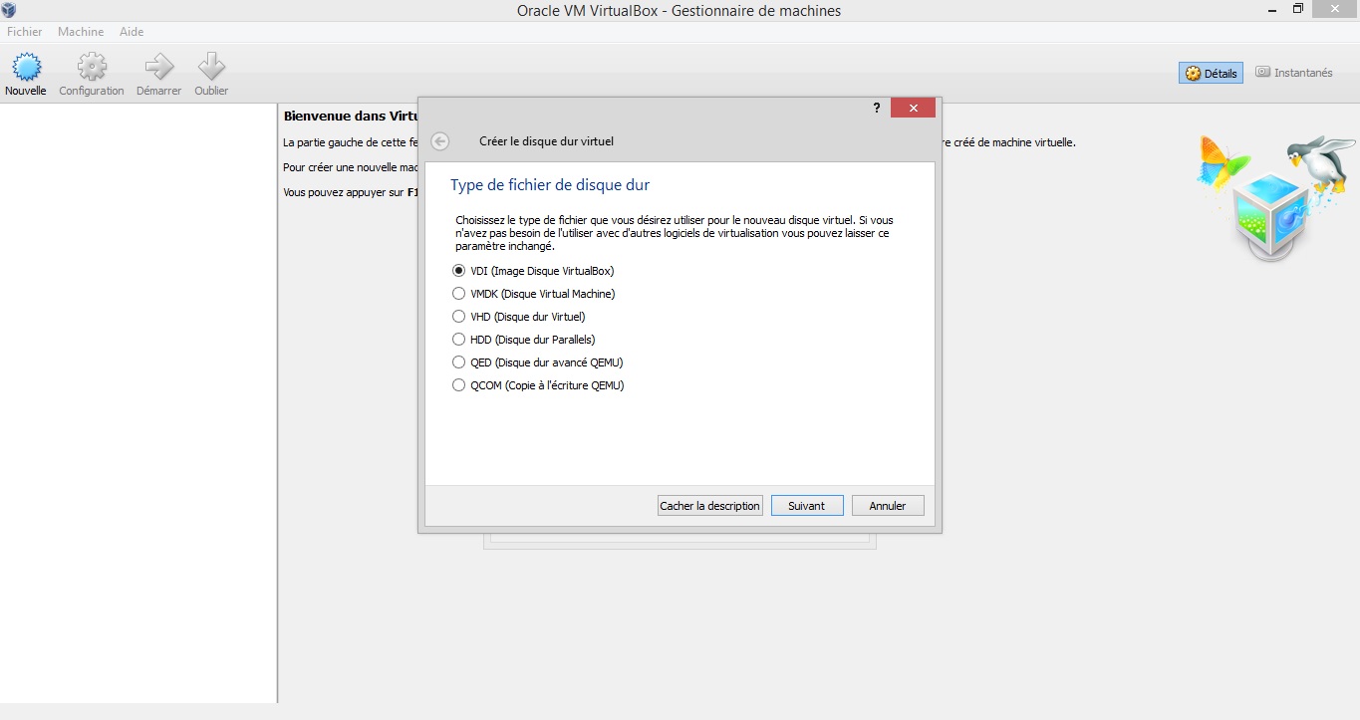The image size is (1360, 720).
Task: Close the disk creation dialog
Action: click(913, 108)
